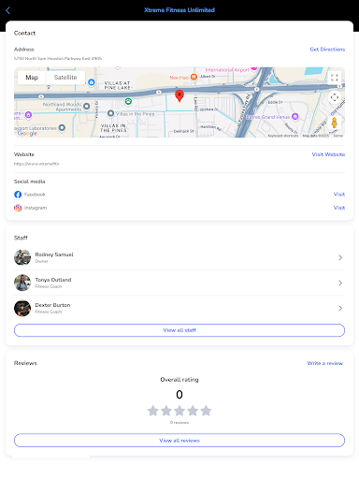Click the Grand Venue purple marker

pyautogui.click(x=294, y=117)
